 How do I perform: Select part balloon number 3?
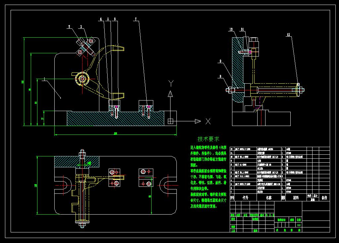click(x=81, y=26)
